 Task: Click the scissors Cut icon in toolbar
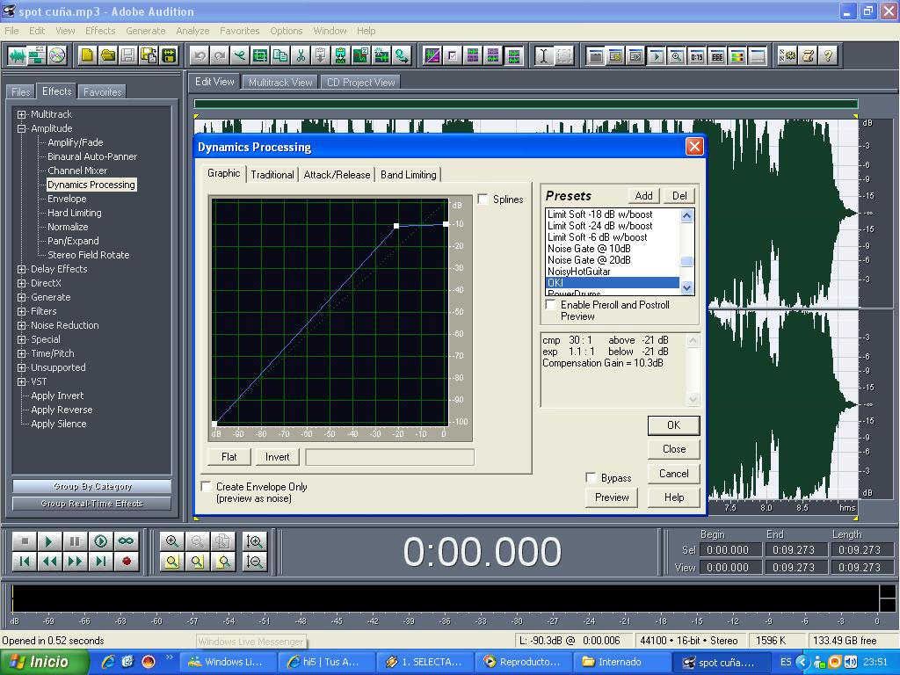click(301, 55)
